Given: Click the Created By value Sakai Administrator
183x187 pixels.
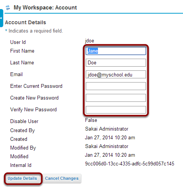Looking at the screenshot, I should pos(107,129).
